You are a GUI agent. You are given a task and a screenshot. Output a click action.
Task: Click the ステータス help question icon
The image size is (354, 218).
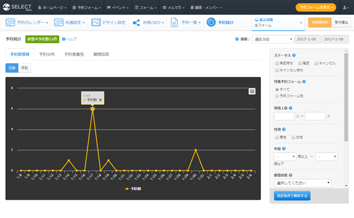(294, 55)
